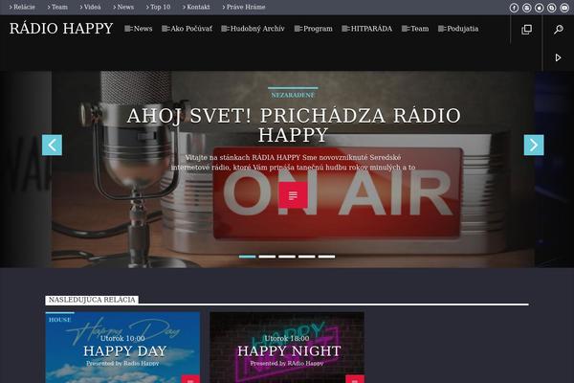
Task: Click the RÁDIO HAPPY site logo
Action: (61, 29)
